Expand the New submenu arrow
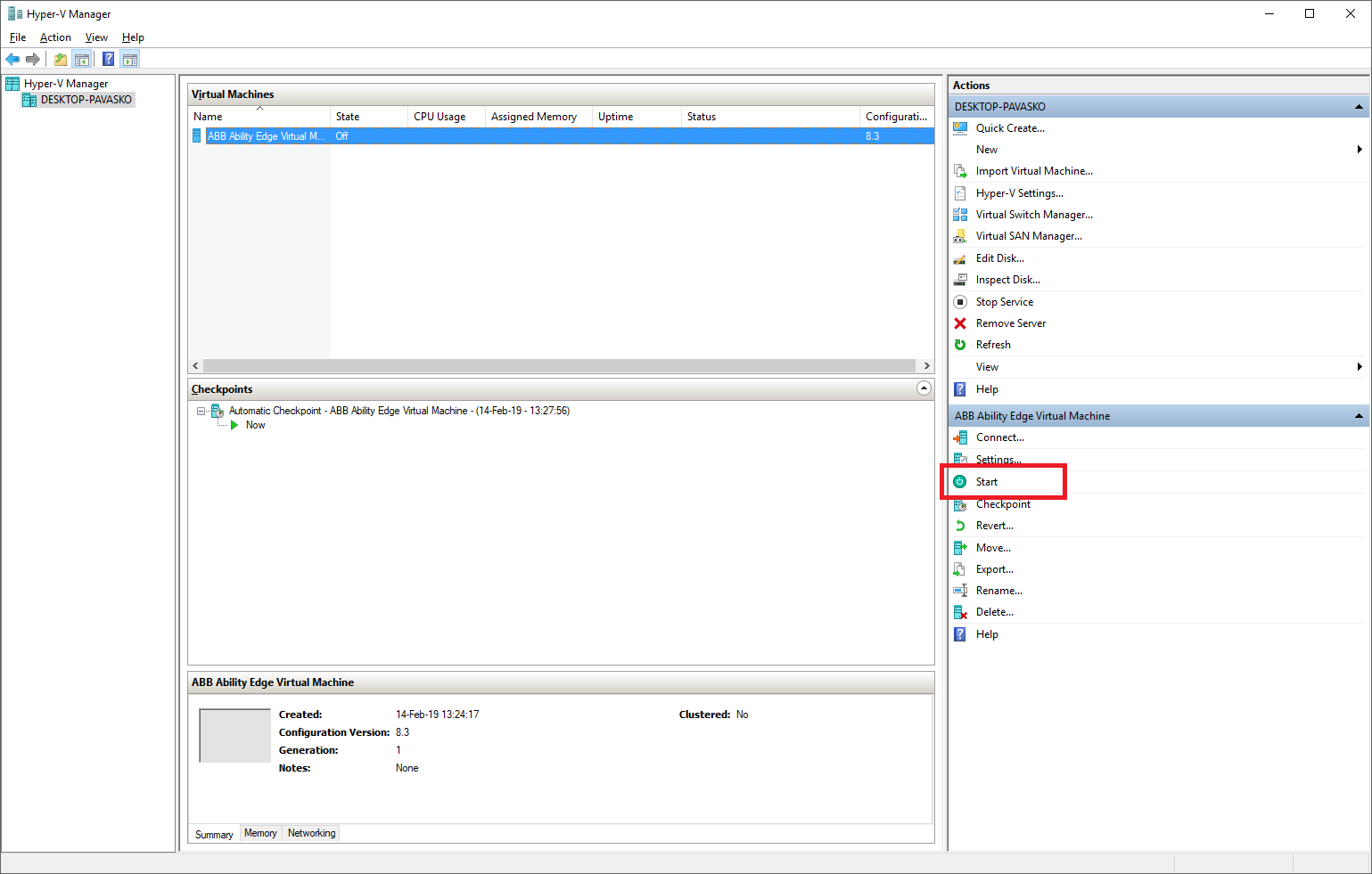Viewport: 1372px width, 874px height. (1360, 150)
